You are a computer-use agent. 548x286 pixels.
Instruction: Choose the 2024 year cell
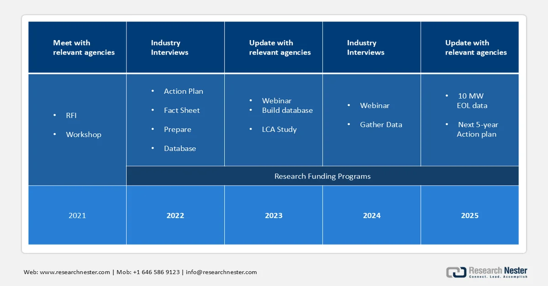(372, 215)
